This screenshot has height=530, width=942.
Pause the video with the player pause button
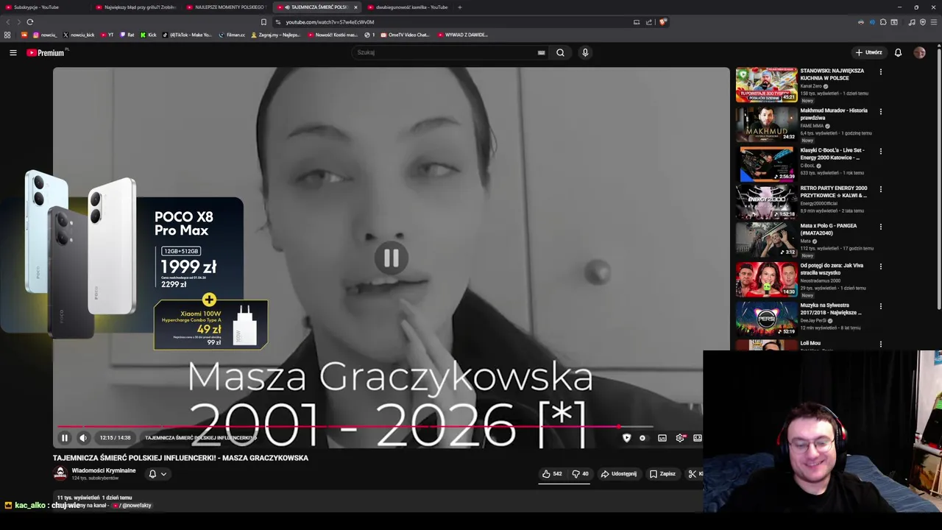click(65, 438)
